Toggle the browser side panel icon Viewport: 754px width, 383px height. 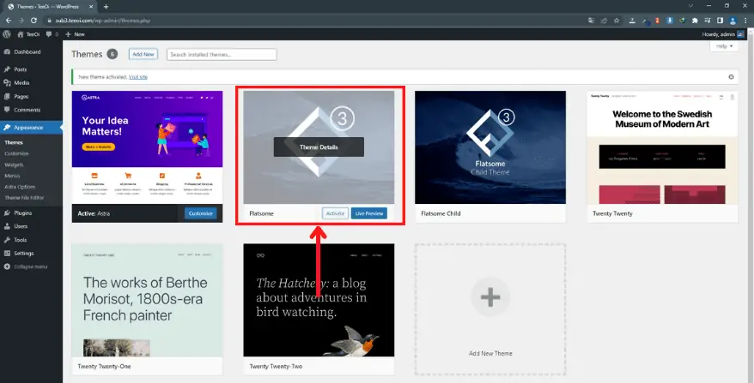[x=720, y=21]
